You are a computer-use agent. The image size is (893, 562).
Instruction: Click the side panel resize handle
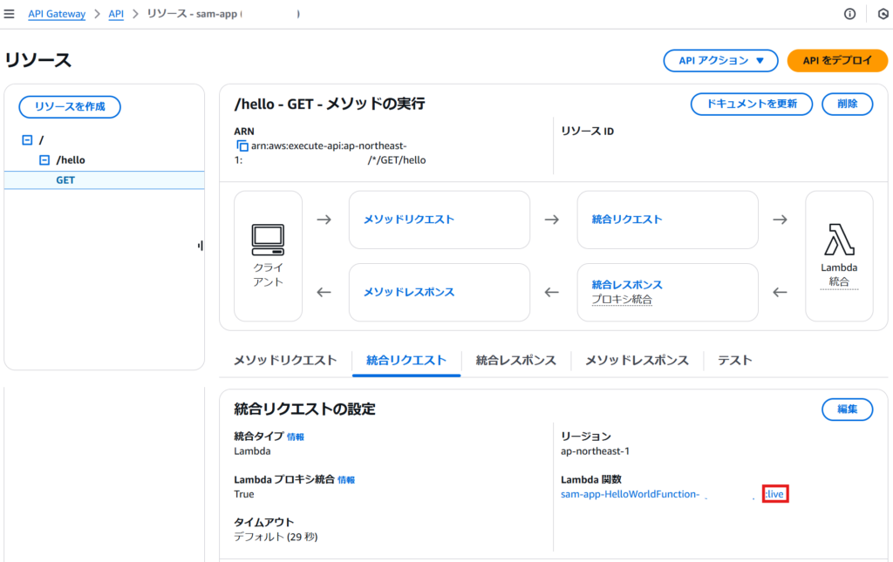click(200, 246)
